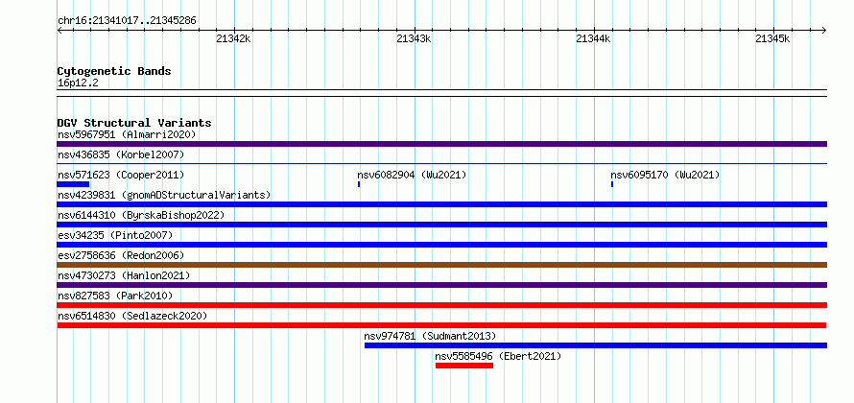Open nsv571623 (Cooper2011) variant label
This screenshot has height=403, width=854.
click(x=121, y=175)
